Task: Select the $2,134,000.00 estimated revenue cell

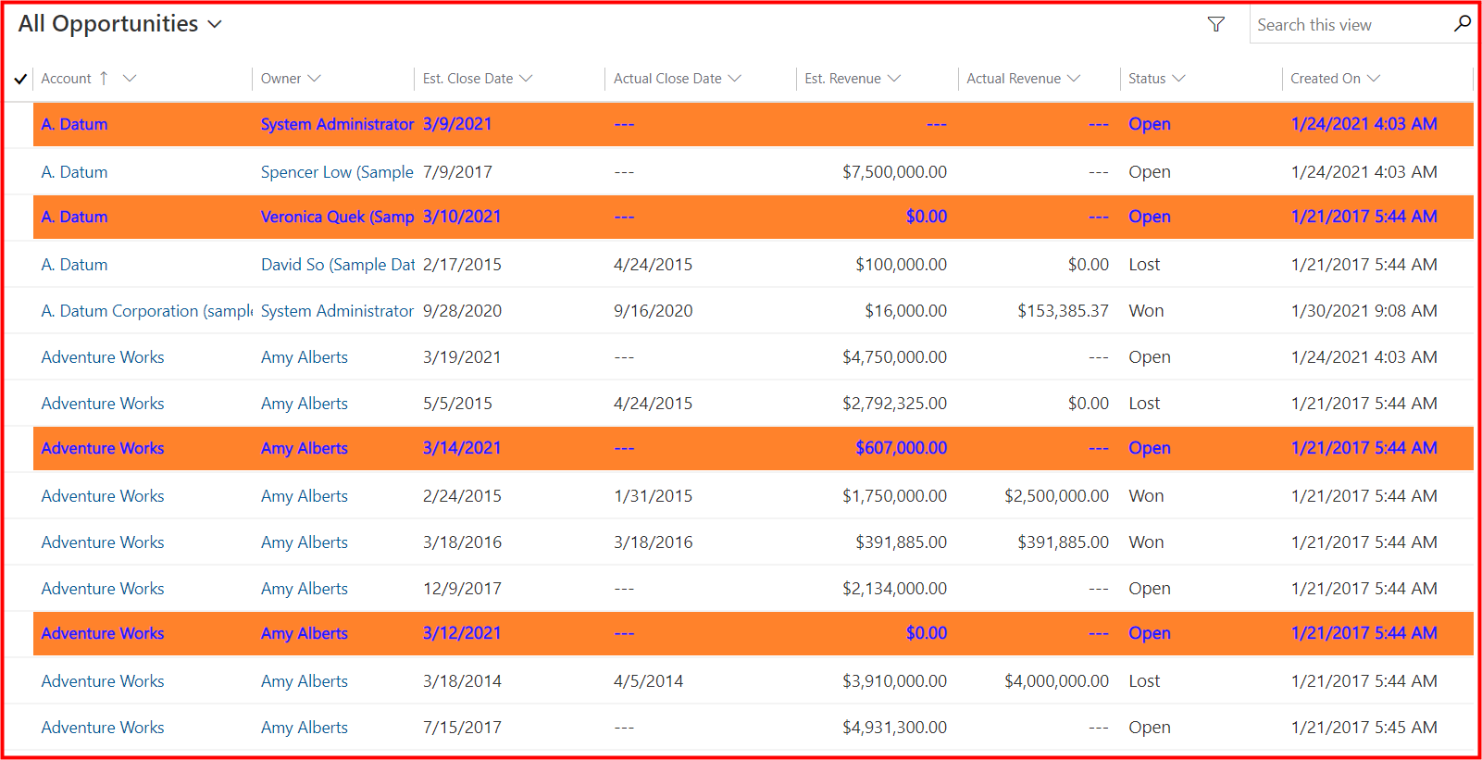Action: click(894, 589)
